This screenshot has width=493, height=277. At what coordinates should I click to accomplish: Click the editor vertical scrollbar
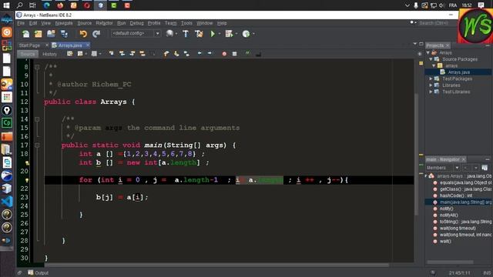(x=416, y=154)
